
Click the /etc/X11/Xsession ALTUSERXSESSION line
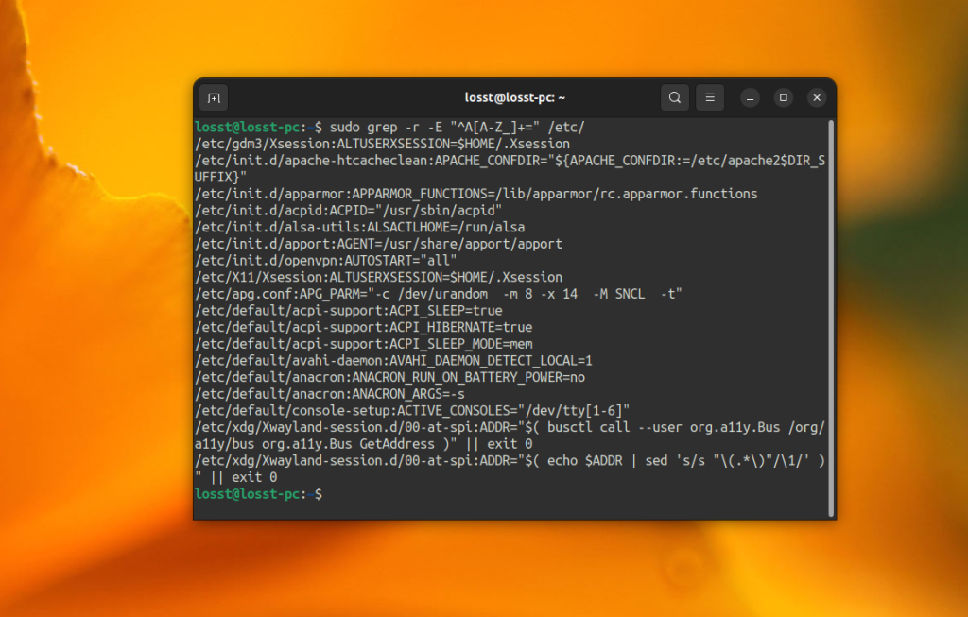point(378,277)
